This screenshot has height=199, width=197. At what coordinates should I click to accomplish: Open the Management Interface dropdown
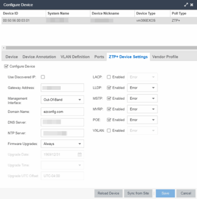coord(62,100)
